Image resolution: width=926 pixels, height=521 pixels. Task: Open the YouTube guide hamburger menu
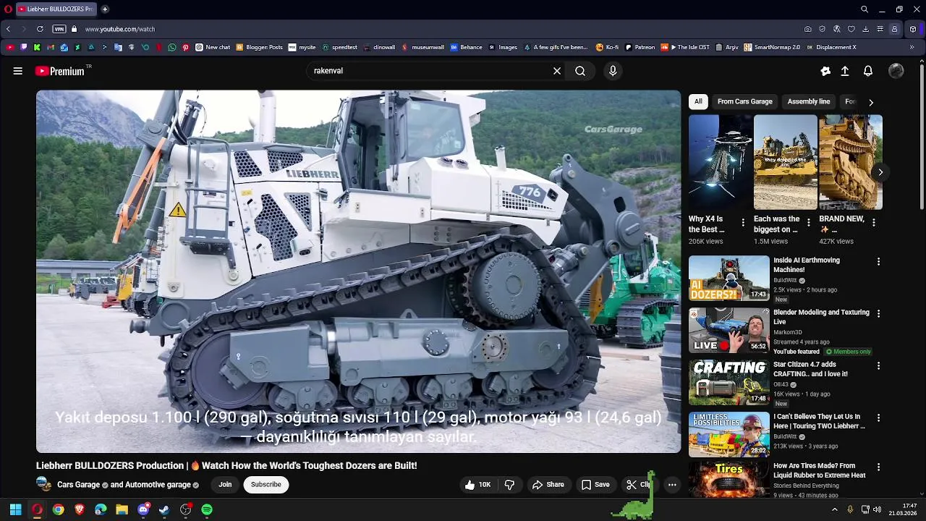coord(17,71)
